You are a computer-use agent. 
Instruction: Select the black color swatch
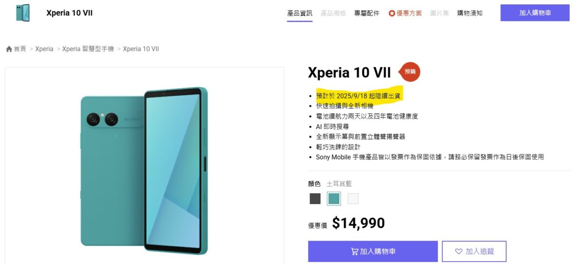pyautogui.click(x=315, y=199)
